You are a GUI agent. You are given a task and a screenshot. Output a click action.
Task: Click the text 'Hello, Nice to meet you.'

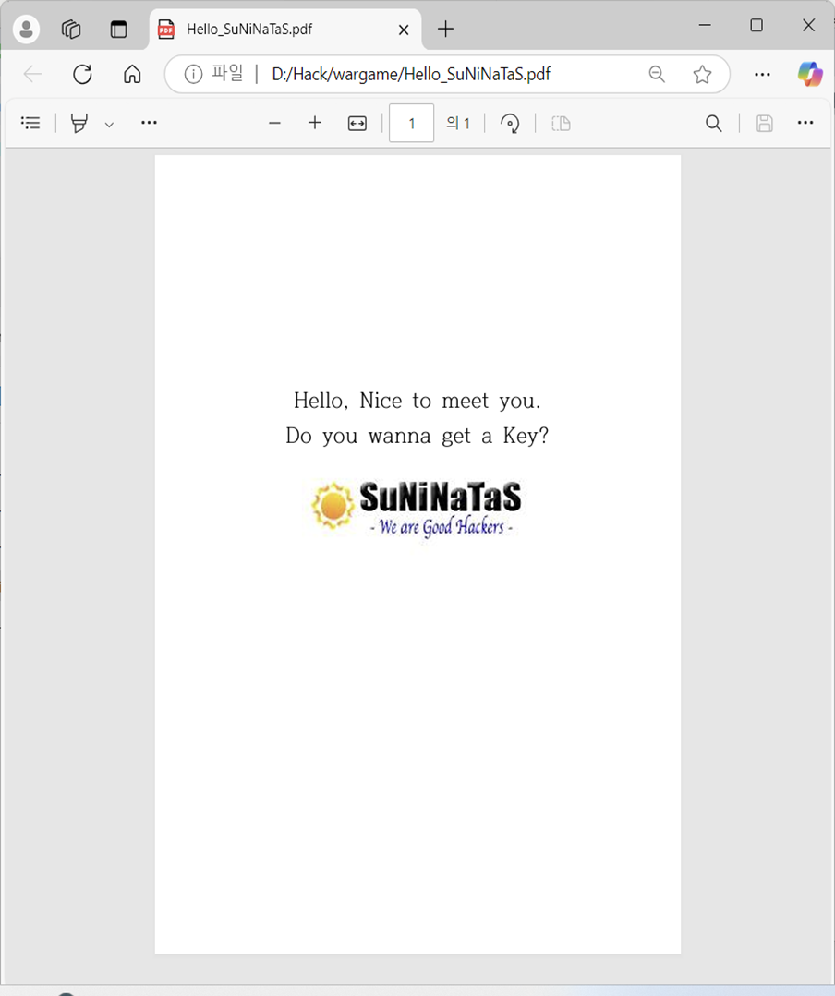pos(417,401)
